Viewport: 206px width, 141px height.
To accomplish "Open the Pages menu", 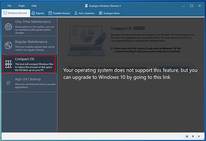I will 22,6.
